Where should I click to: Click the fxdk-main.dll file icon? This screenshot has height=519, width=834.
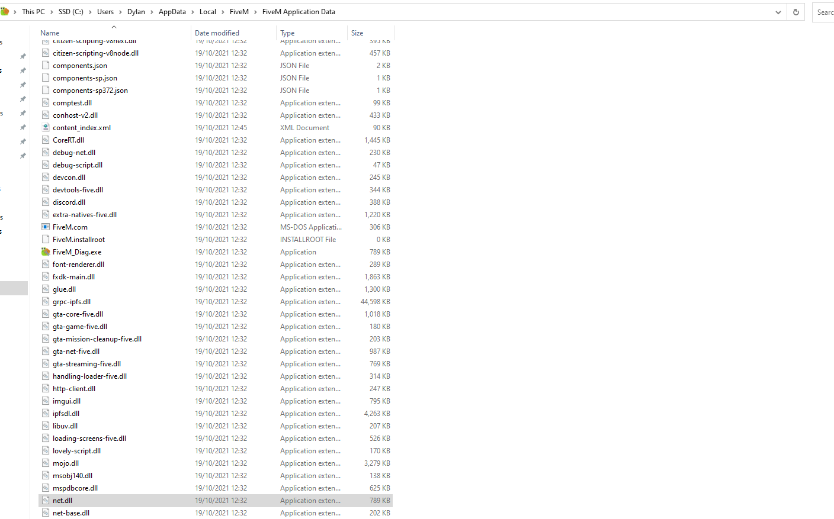tap(46, 276)
